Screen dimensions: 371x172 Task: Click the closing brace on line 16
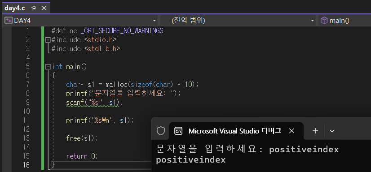(53, 165)
